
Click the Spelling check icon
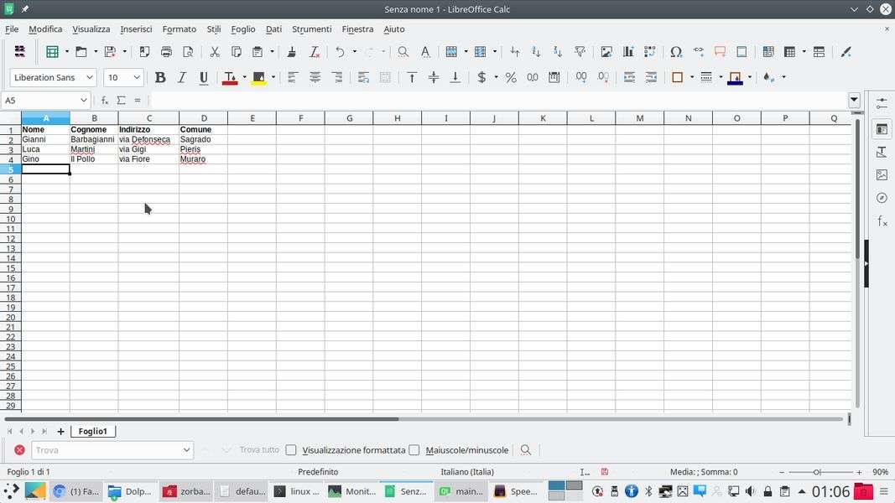click(425, 52)
